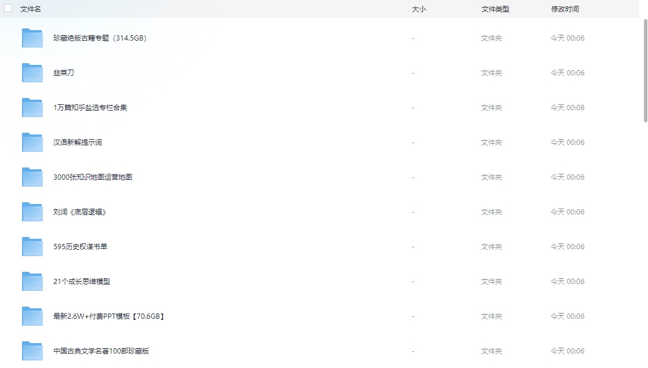Screen dimensions: 648x368
Task: Click folder icon for 中国古典文学名著100部珍藏版
Action: pos(32,351)
